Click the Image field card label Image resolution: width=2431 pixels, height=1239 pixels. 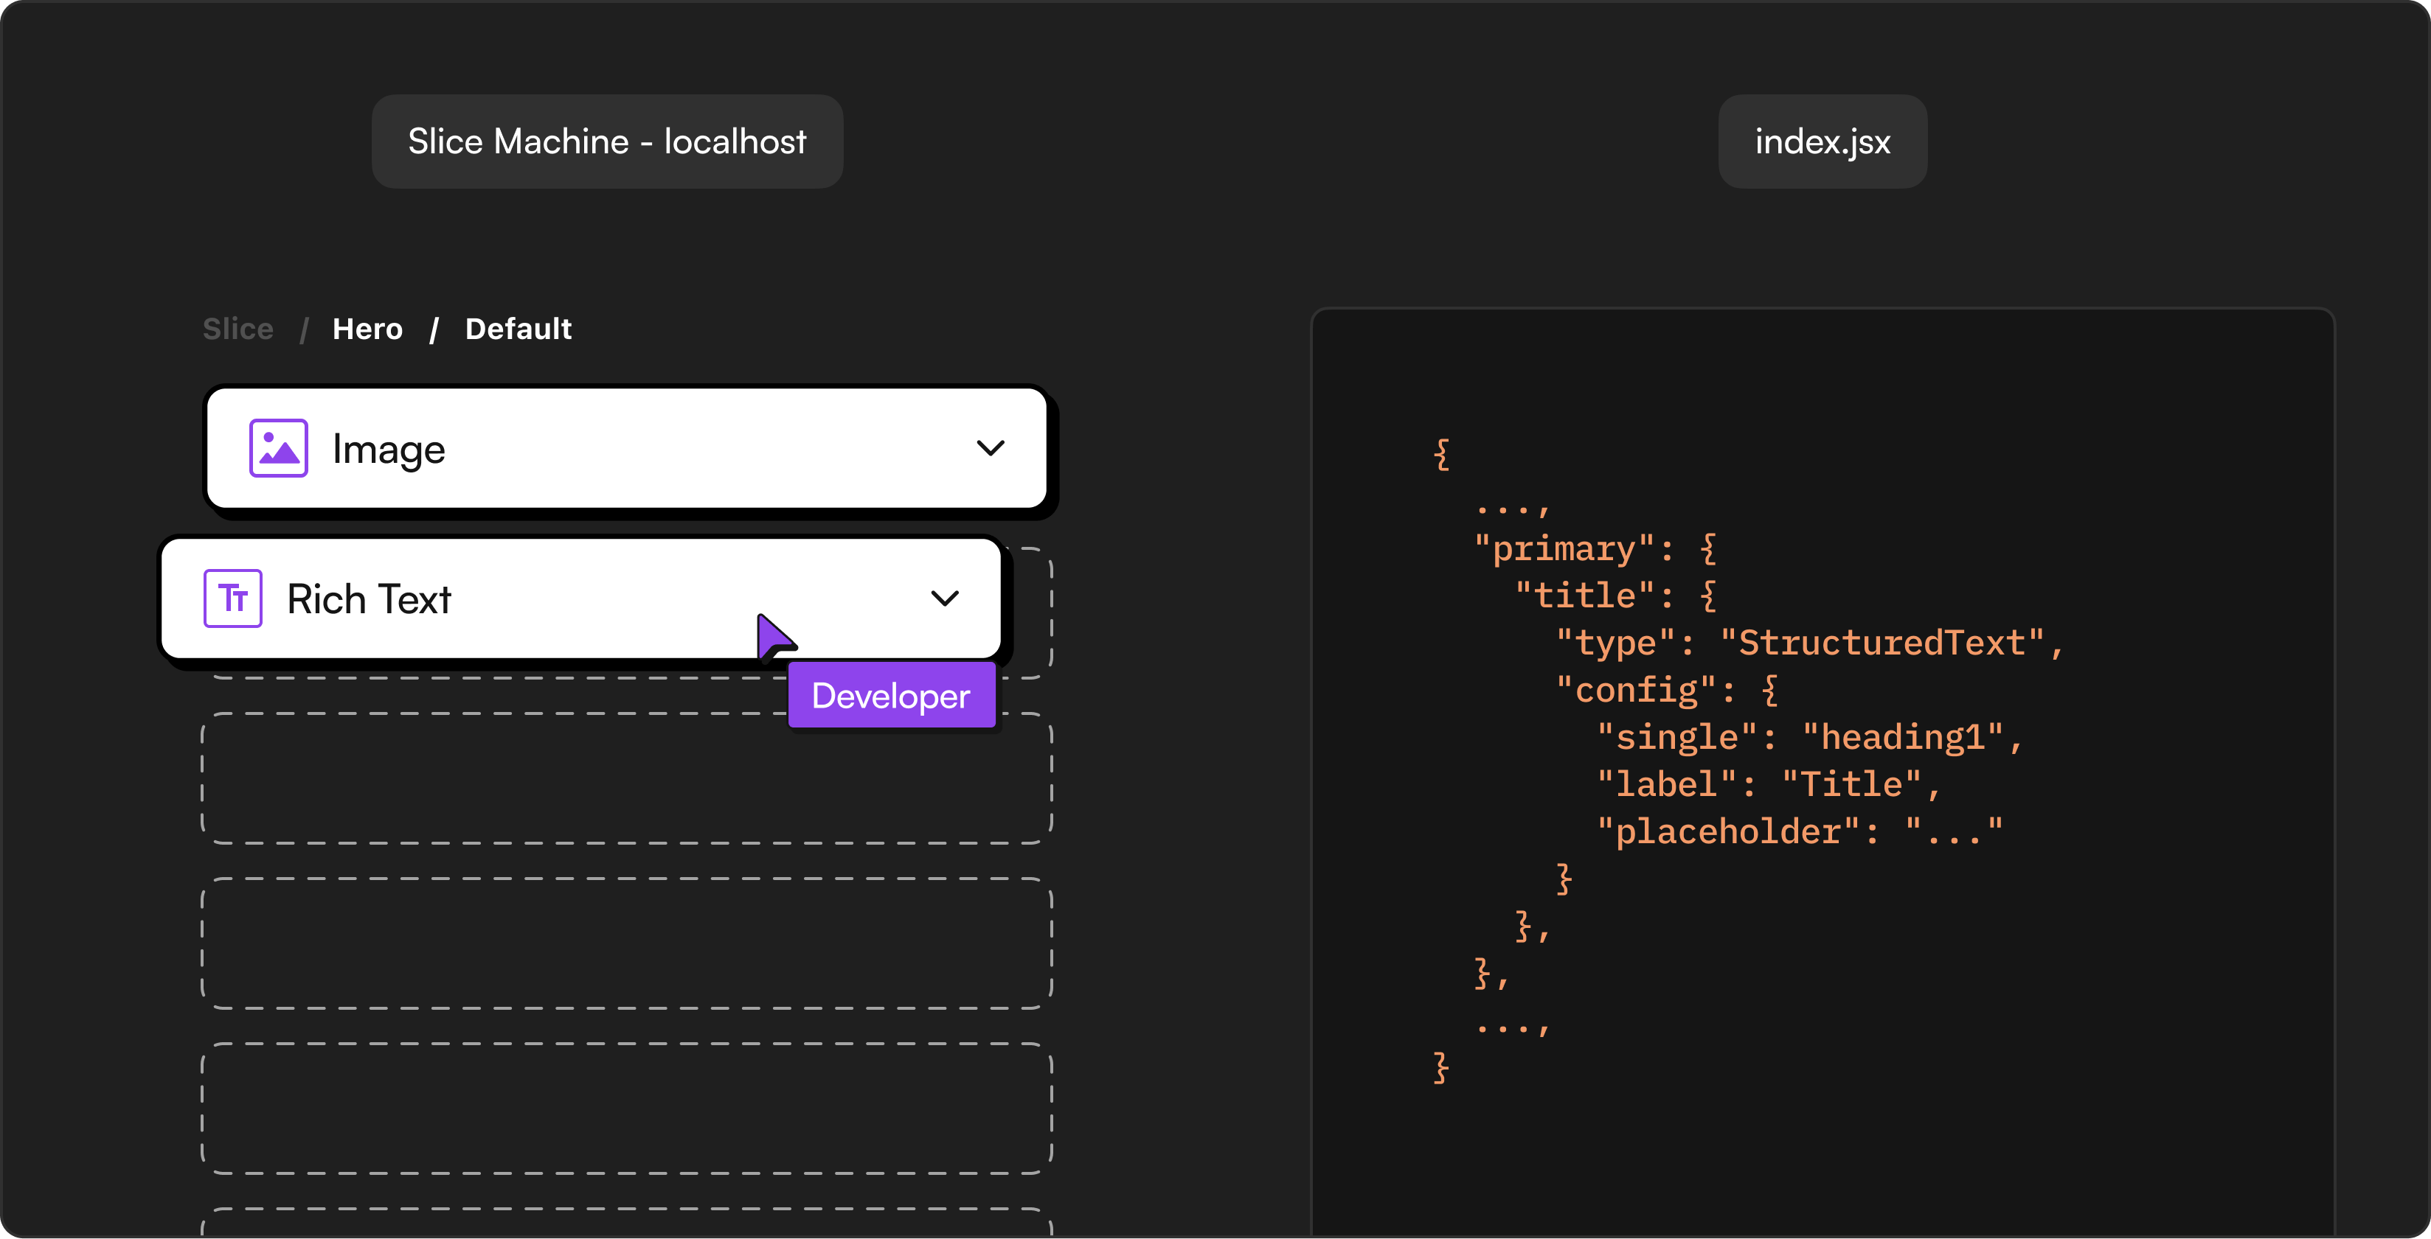pyautogui.click(x=389, y=450)
